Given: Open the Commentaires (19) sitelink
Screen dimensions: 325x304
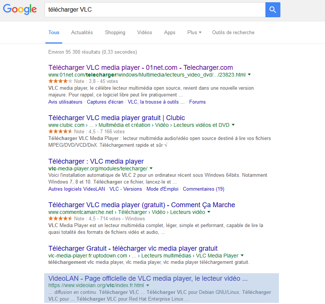Looking at the screenshot, I should pyautogui.click(x=204, y=189).
